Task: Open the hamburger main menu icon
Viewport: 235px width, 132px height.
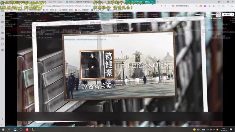Action: tap(232, 6)
